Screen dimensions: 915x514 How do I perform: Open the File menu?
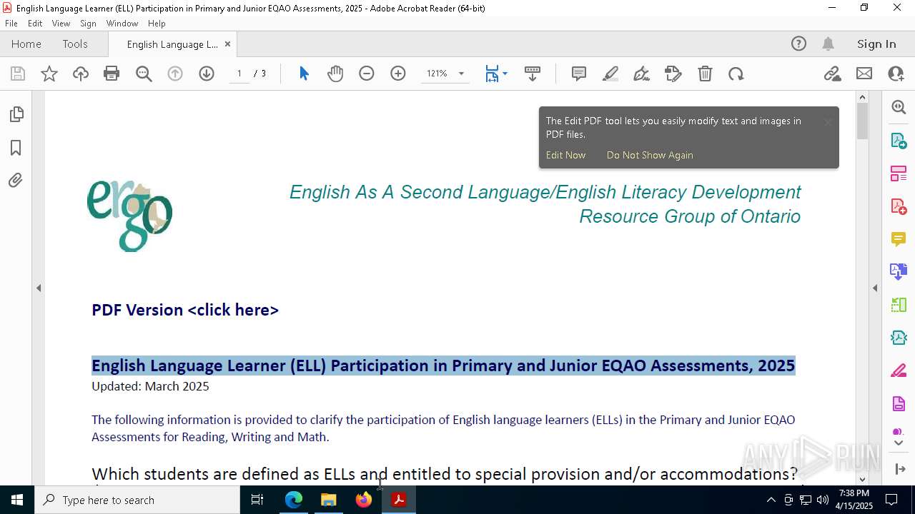[11, 24]
